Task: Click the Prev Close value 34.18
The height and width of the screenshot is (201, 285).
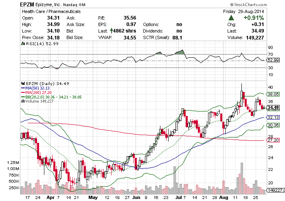Action: [x=53, y=37]
